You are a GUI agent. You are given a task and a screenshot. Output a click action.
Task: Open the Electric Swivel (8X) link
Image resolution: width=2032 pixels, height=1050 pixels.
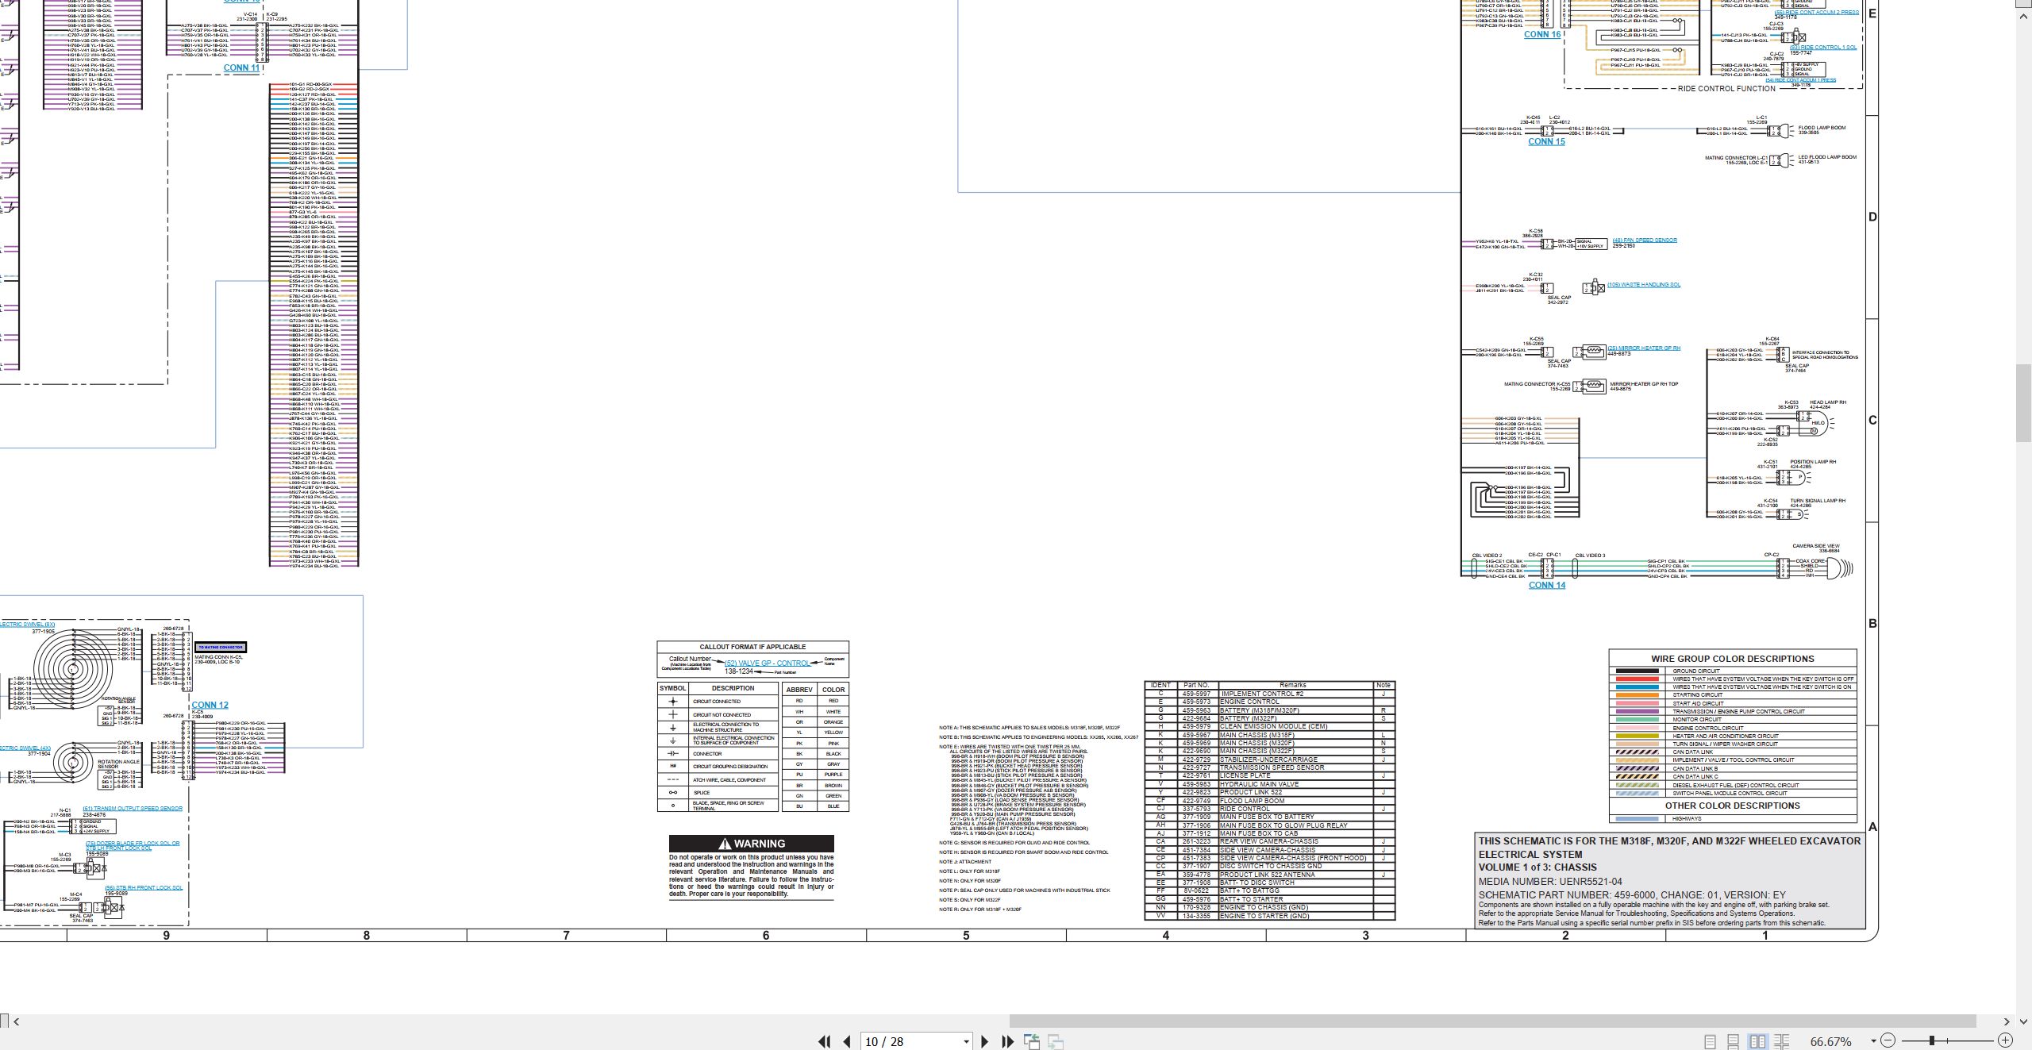[27, 625]
